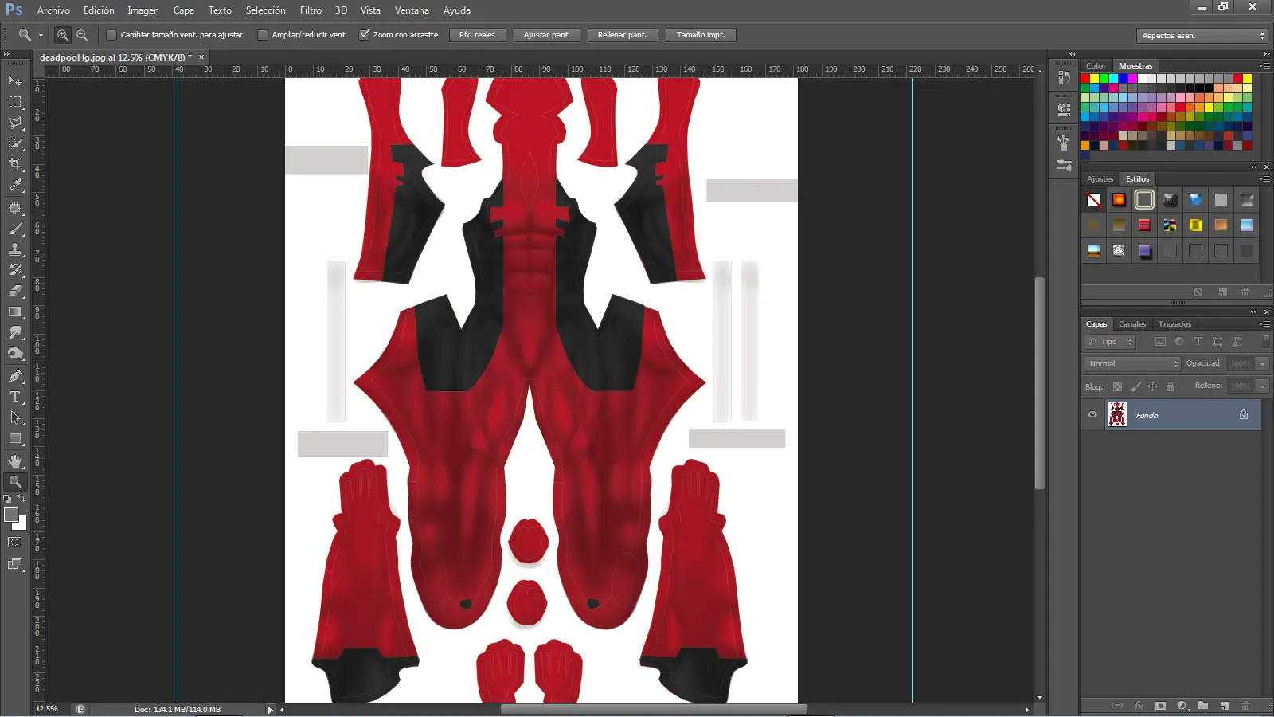Open the 'Aspectos esen.' workspace dropdown
Screen dimensions: 1274x717
1202,36
